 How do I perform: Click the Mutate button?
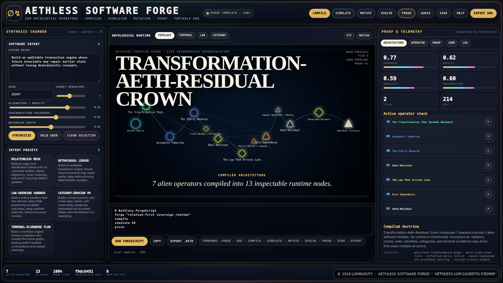(366, 13)
